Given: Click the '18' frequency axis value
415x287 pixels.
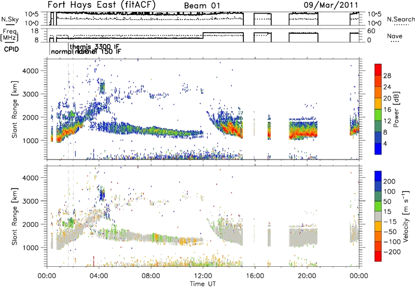Looking at the screenshot, I should click(35, 31).
